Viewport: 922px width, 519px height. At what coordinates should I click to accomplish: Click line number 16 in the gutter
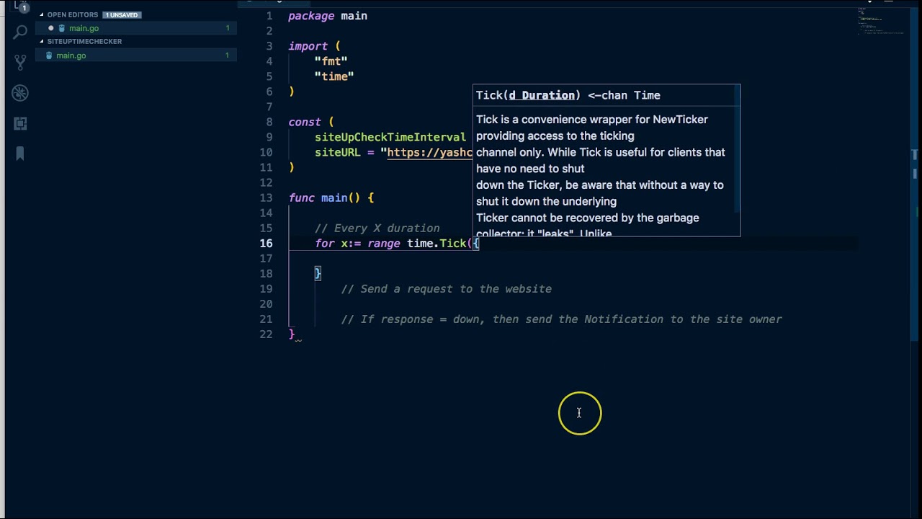pos(266,244)
